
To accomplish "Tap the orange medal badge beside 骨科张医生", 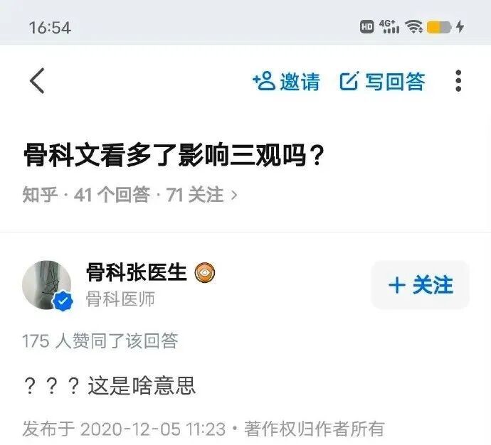I will (205, 272).
